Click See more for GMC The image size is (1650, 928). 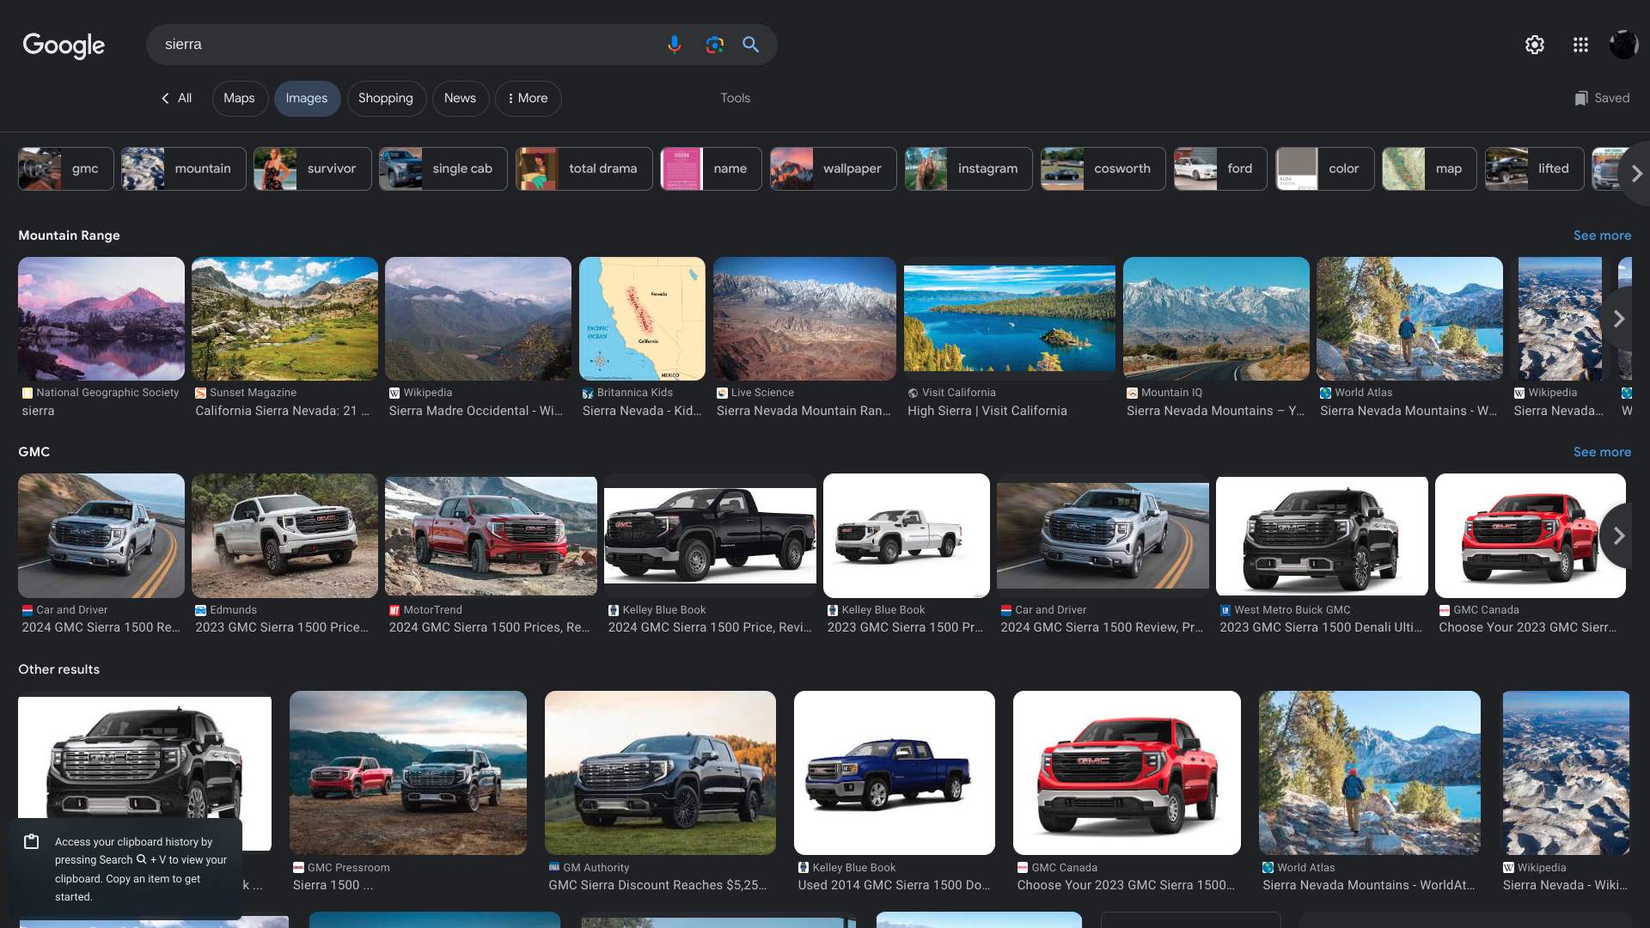pyautogui.click(x=1602, y=452)
